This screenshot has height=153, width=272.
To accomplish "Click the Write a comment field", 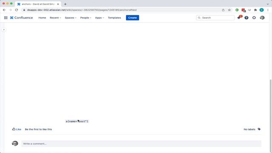I will 141,144.
